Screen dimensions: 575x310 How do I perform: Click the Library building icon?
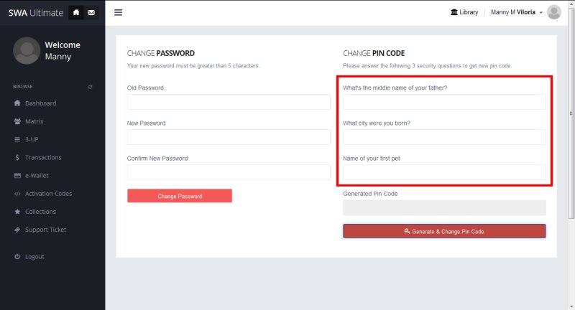coord(454,12)
